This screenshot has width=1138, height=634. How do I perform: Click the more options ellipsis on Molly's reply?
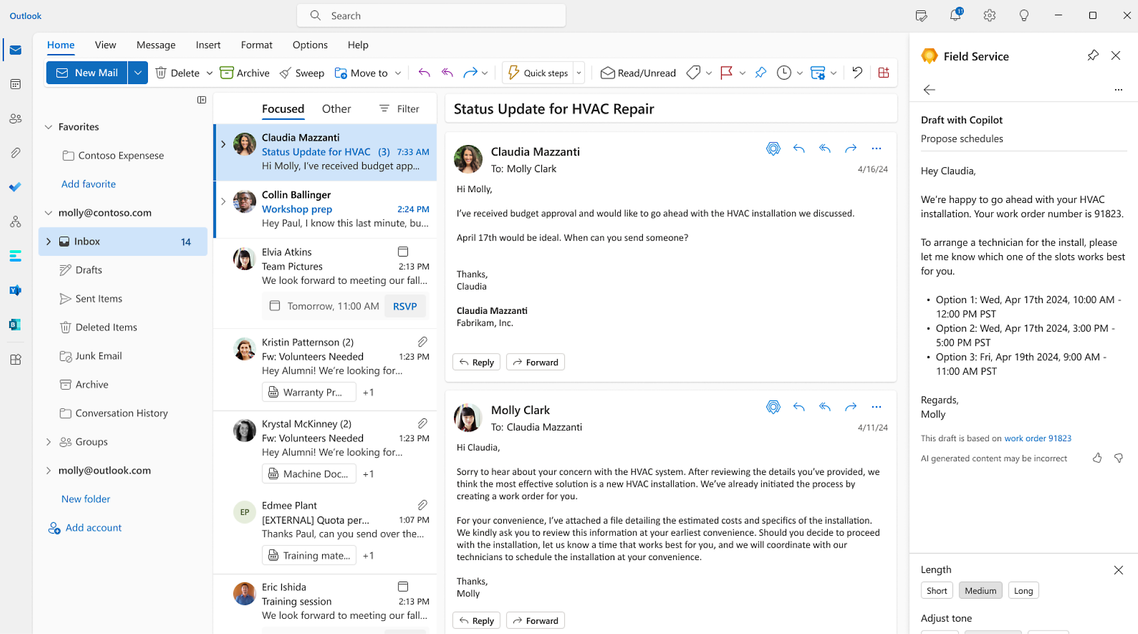pyautogui.click(x=877, y=407)
